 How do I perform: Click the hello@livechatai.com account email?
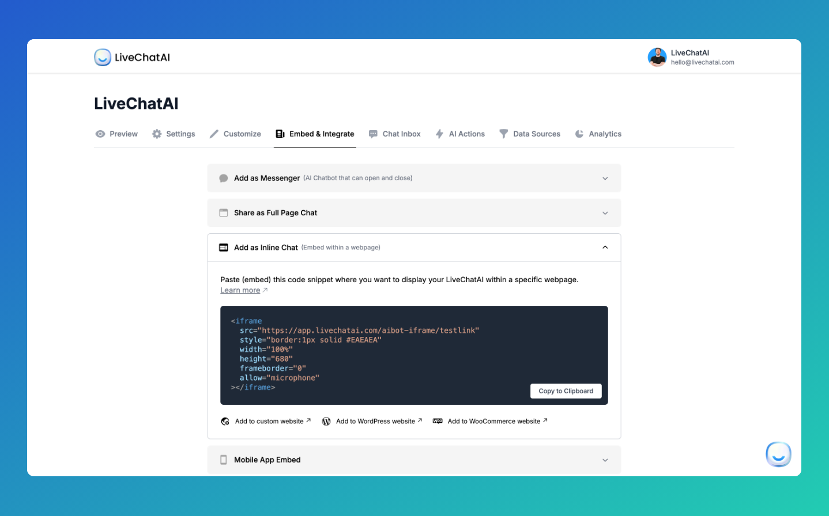point(703,62)
